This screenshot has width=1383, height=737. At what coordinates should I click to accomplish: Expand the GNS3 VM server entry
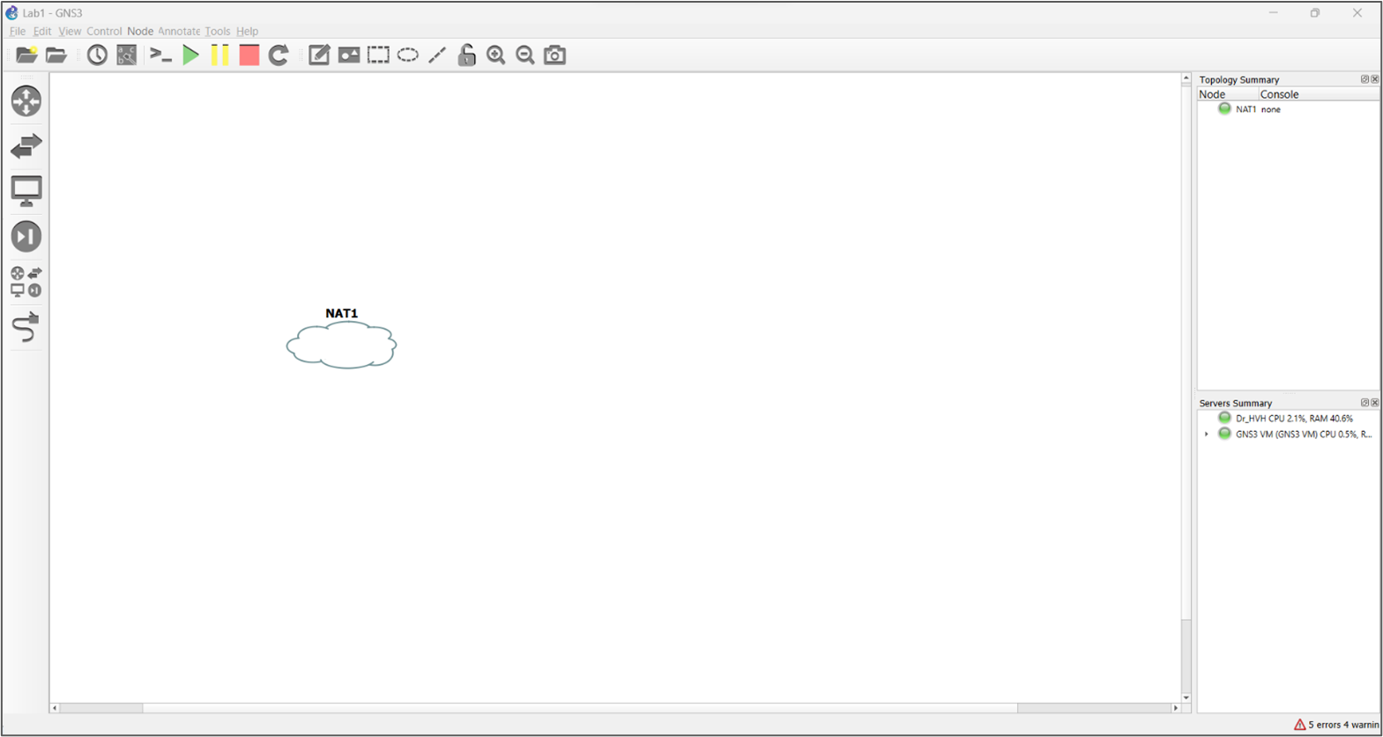(1207, 434)
